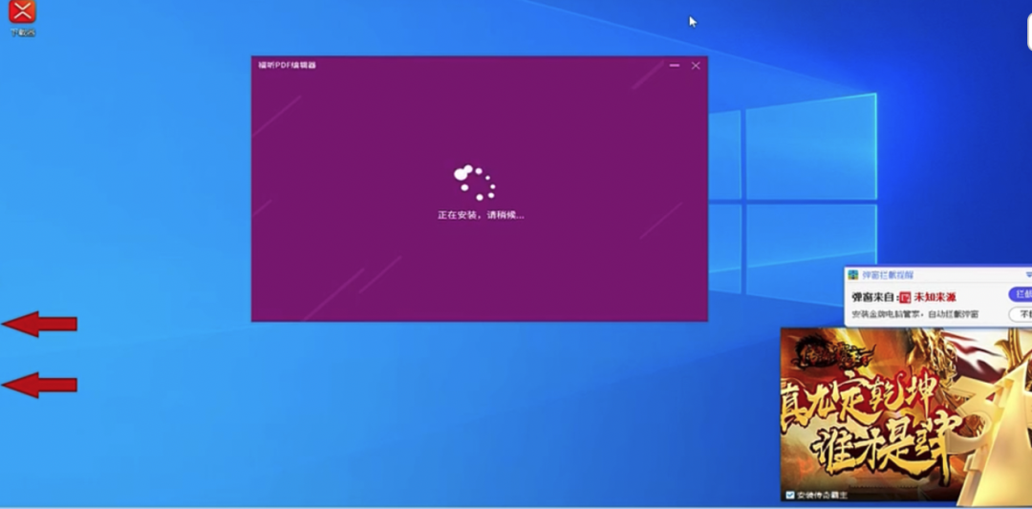
Task: Click the green 弹窗拦截提醒 shield icon
Action: click(853, 275)
